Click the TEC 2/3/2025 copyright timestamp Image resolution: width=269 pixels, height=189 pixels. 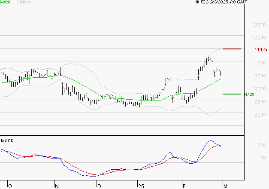(x=221, y=2)
